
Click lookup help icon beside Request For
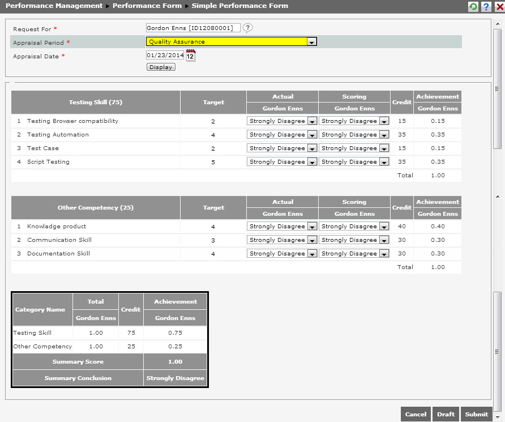[247, 28]
